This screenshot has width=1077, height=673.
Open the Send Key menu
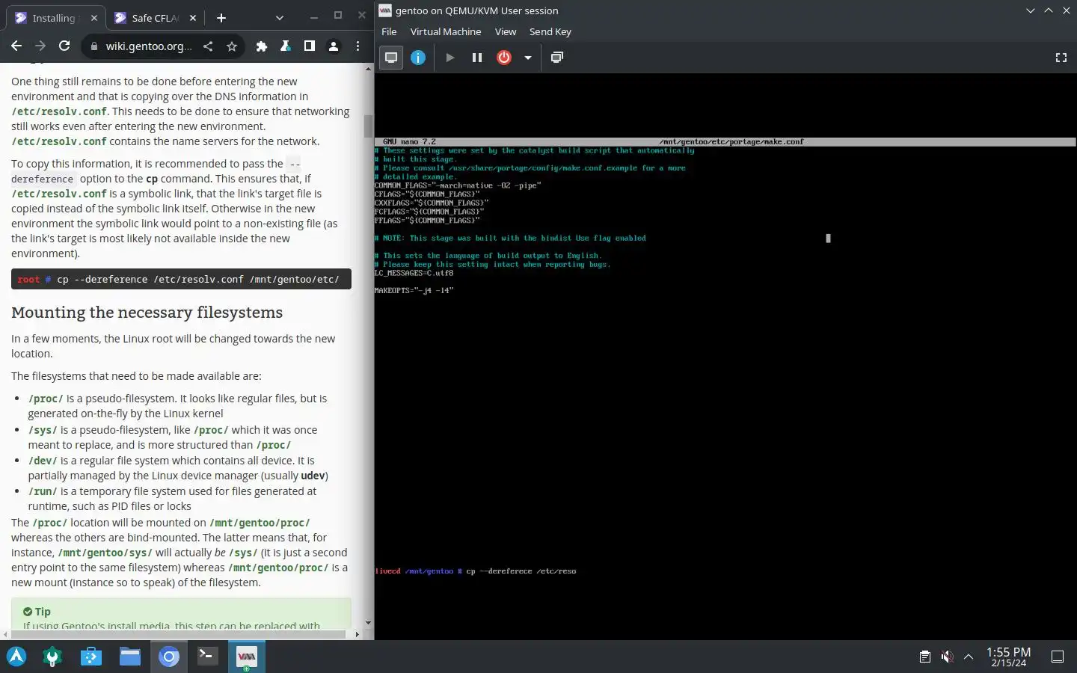coord(550,31)
